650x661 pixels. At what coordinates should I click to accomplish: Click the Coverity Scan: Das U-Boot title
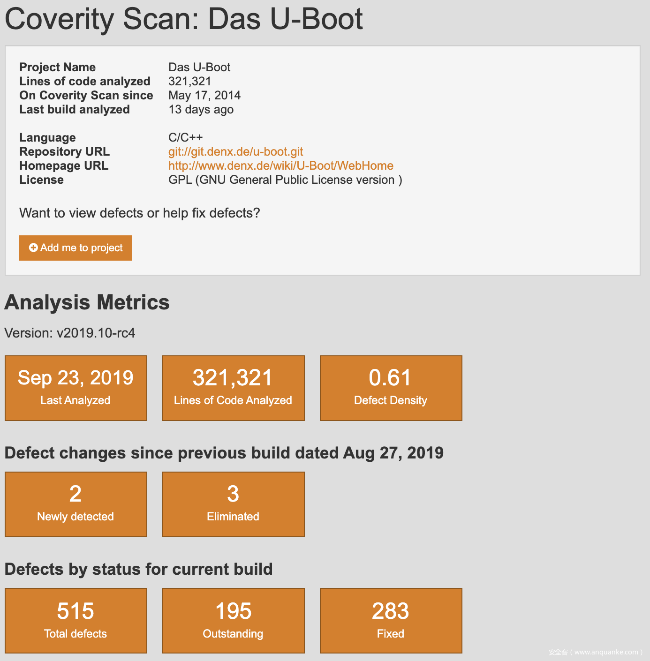pos(183,19)
